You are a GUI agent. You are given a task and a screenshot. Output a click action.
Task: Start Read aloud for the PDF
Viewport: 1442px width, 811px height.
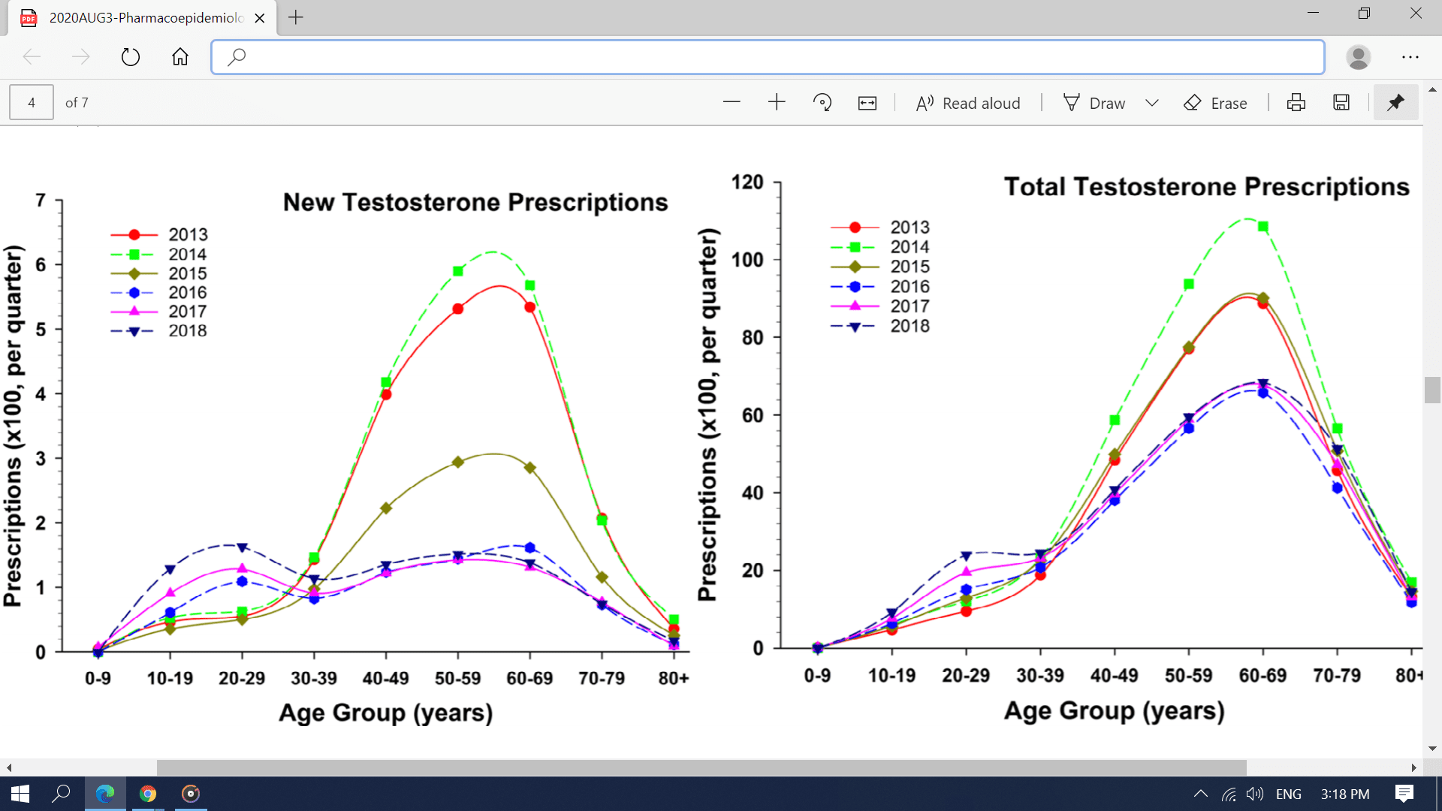(968, 103)
